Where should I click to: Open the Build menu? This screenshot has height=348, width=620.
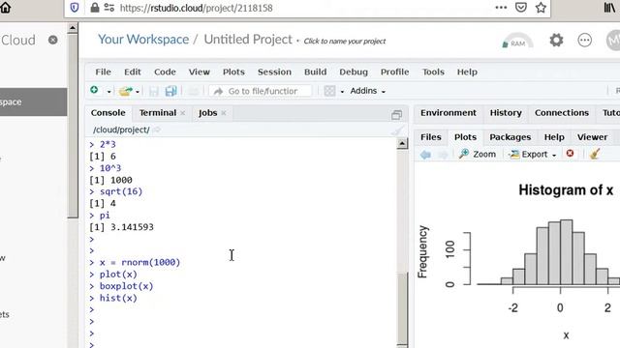315,72
